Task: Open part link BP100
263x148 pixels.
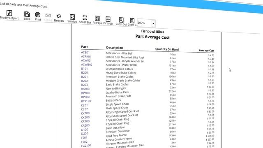Action: [x=85, y=93]
